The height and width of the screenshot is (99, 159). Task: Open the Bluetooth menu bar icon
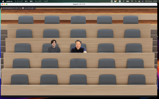[123, 1]
